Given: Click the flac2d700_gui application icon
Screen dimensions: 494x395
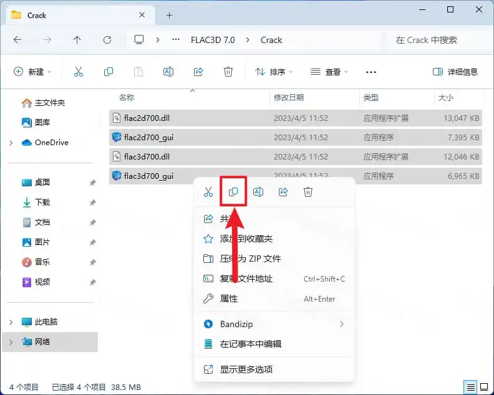Looking at the screenshot, I should pyautogui.click(x=117, y=137).
